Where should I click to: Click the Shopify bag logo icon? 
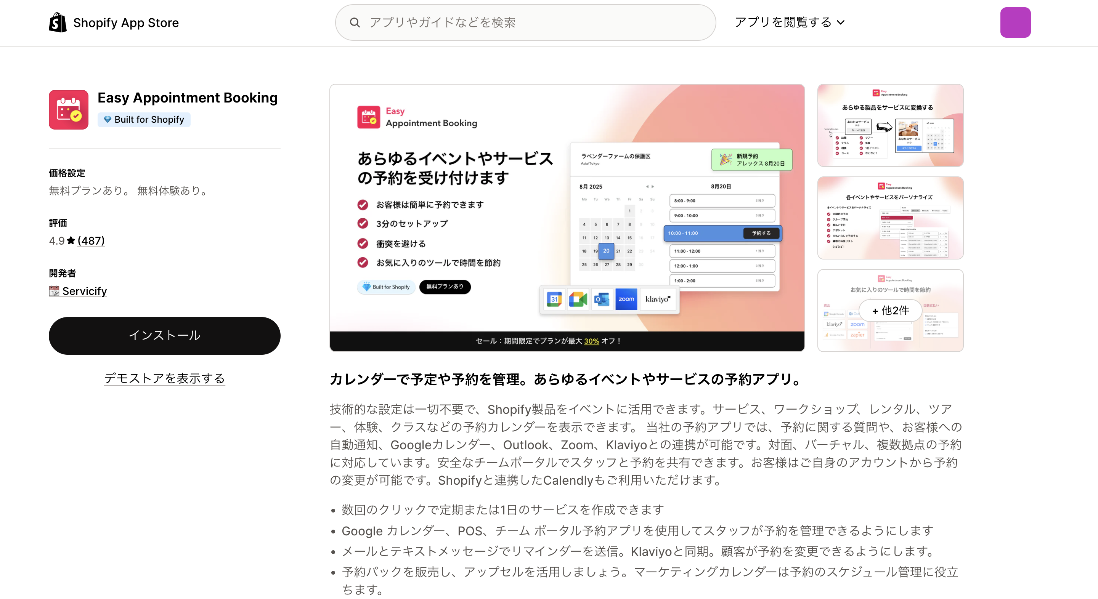(x=58, y=22)
